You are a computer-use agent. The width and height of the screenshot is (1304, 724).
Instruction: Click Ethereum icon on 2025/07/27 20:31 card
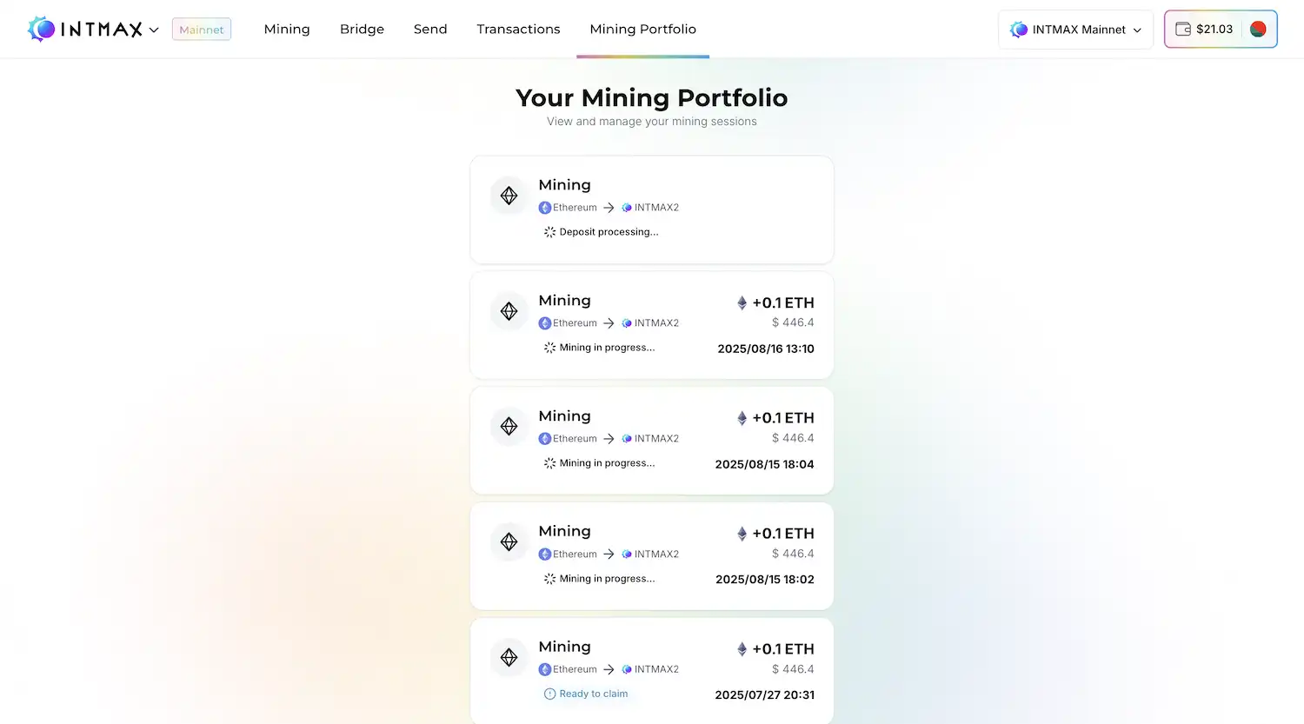point(545,669)
